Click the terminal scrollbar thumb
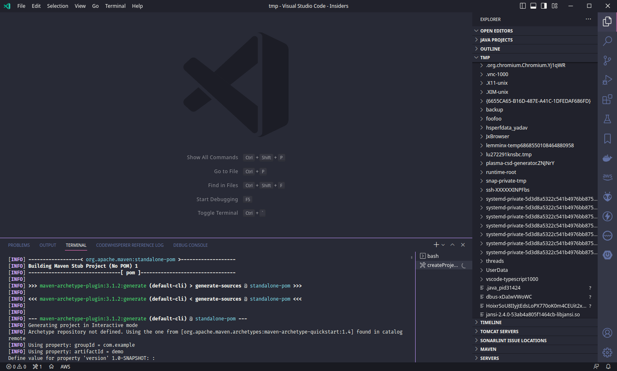This screenshot has width=617, height=371. [x=411, y=257]
